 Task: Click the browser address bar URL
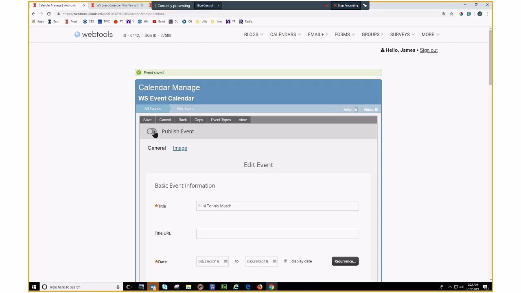[x=114, y=14]
